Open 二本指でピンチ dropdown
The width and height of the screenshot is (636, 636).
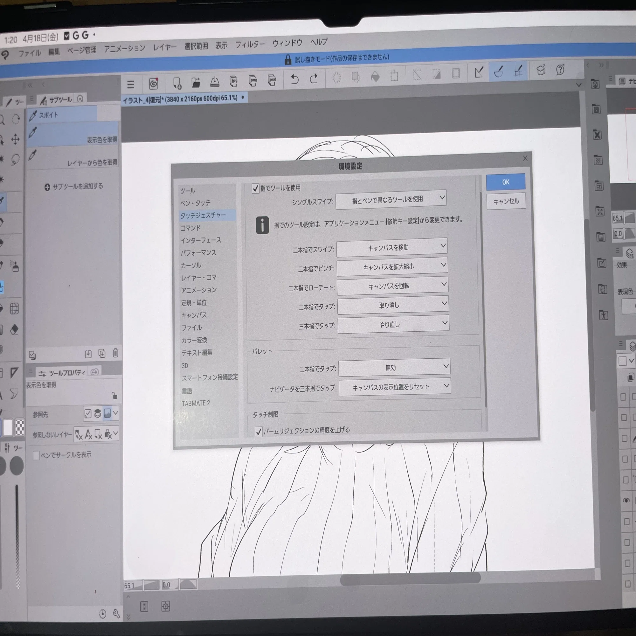coord(392,266)
